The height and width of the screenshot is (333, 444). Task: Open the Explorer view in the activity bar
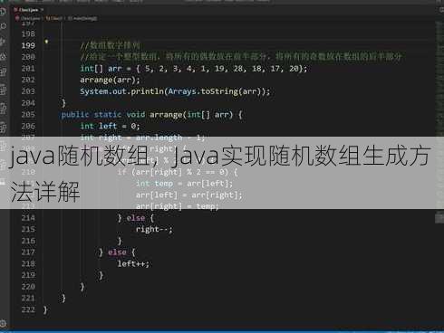(x=3, y=12)
